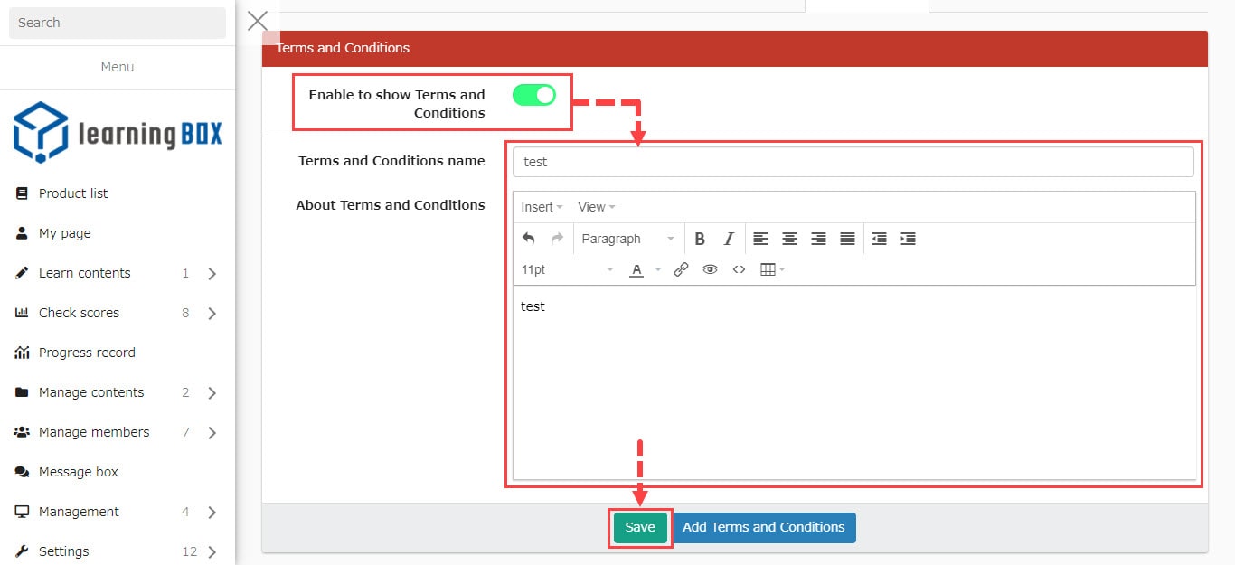Click Add Terms and Conditions button
The height and width of the screenshot is (565, 1235).
[x=763, y=528]
